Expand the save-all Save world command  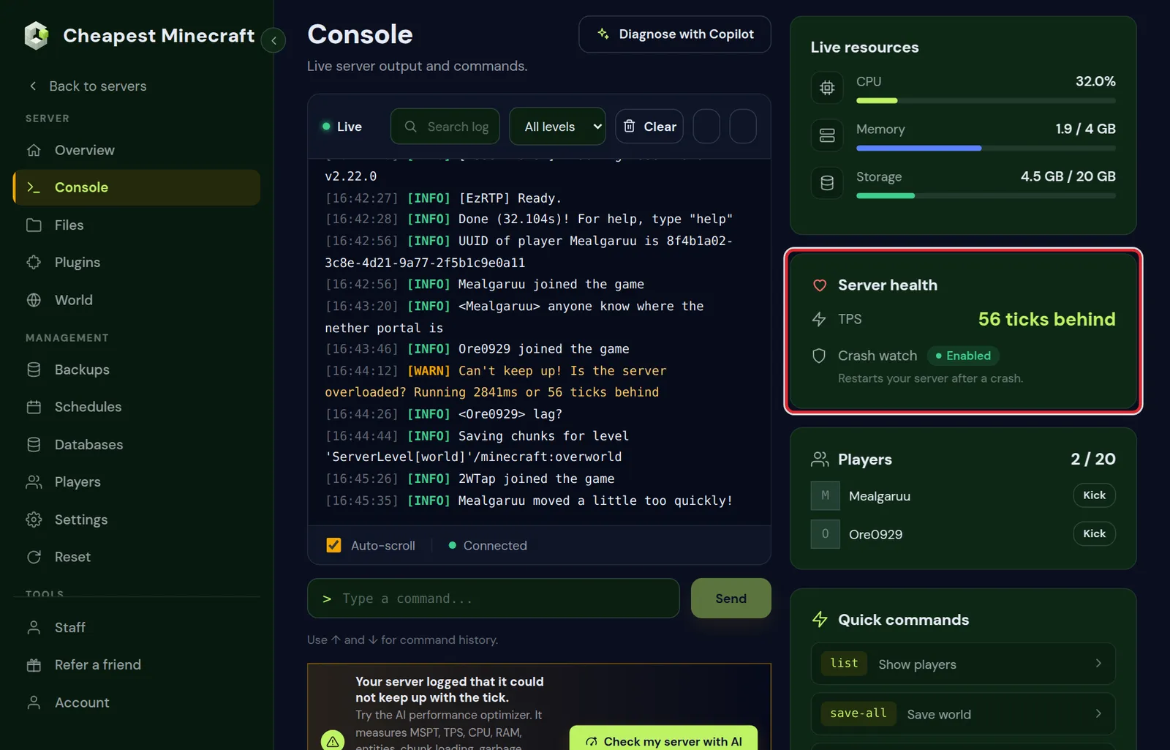[x=963, y=714]
